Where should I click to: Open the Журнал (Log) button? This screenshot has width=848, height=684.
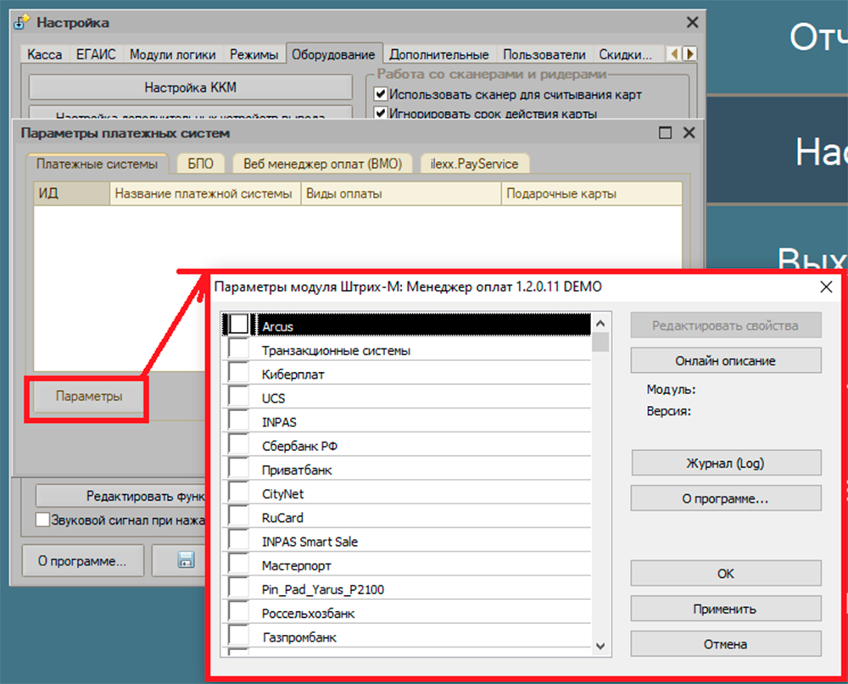[726, 464]
